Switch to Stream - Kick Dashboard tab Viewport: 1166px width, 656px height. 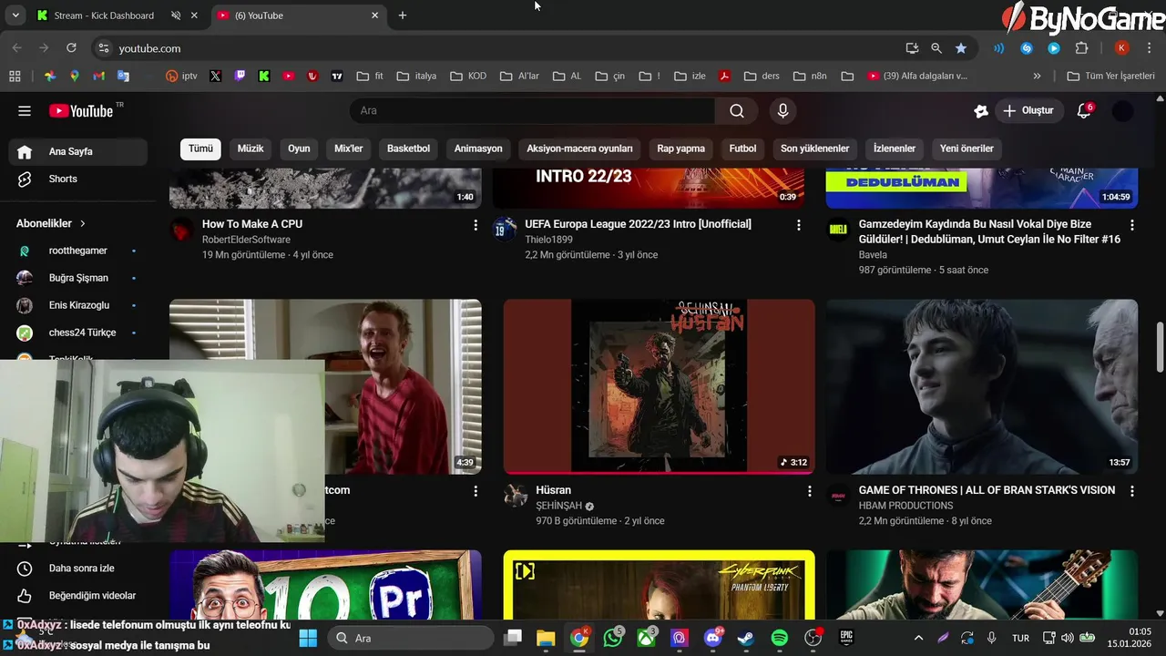(x=104, y=15)
